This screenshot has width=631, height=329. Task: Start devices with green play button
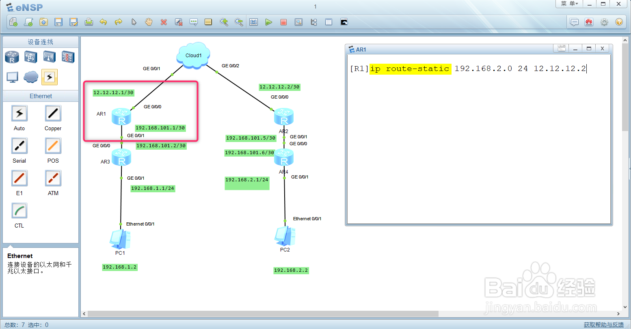coord(268,22)
